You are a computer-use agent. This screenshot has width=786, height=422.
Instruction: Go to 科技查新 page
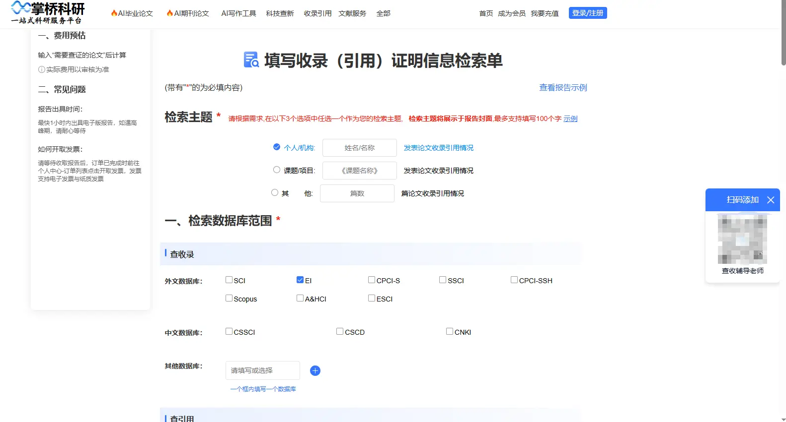click(x=280, y=13)
